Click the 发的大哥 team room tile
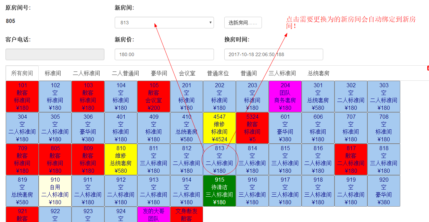 point(154,214)
